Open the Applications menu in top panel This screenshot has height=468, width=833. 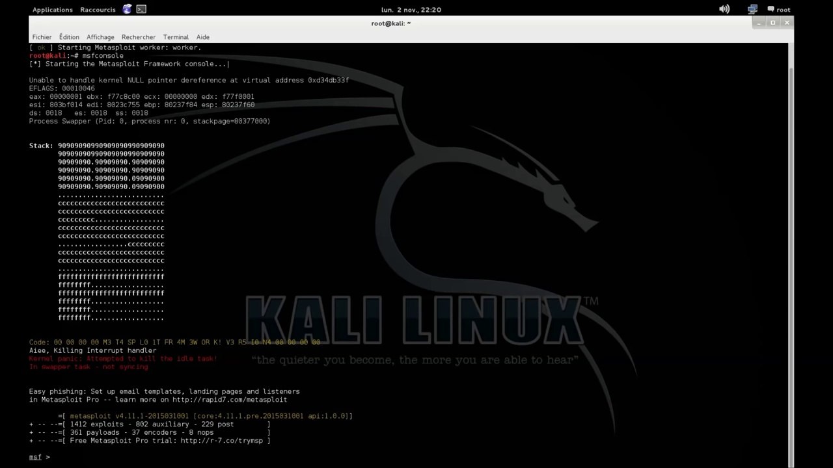52,10
